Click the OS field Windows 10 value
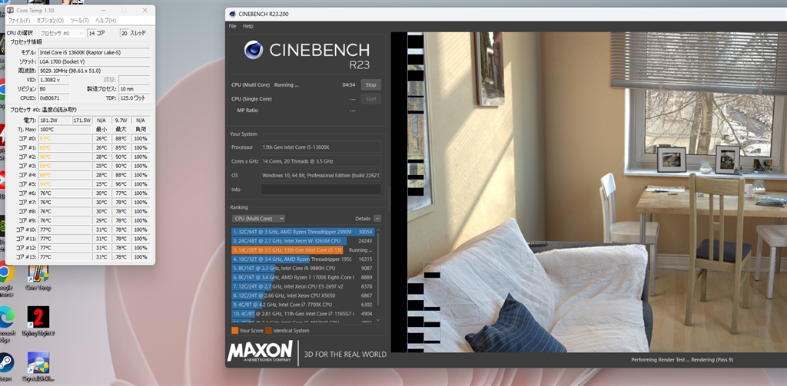This screenshot has width=787, height=386. [x=320, y=176]
